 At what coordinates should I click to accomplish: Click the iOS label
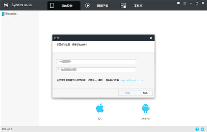[x=100, y=119]
